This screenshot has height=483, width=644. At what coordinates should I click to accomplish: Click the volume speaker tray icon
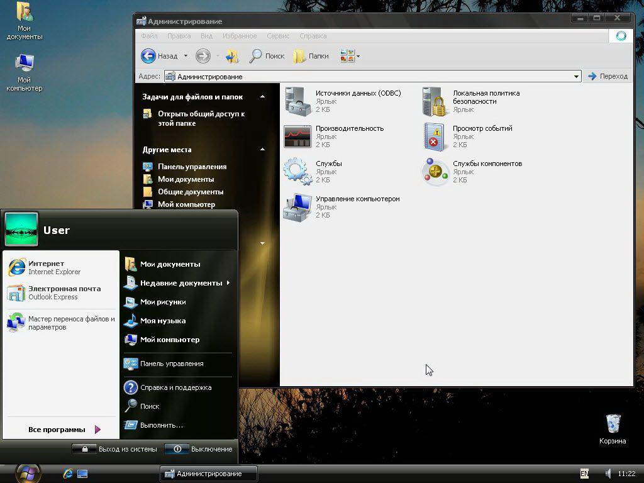tap(608, 474)
